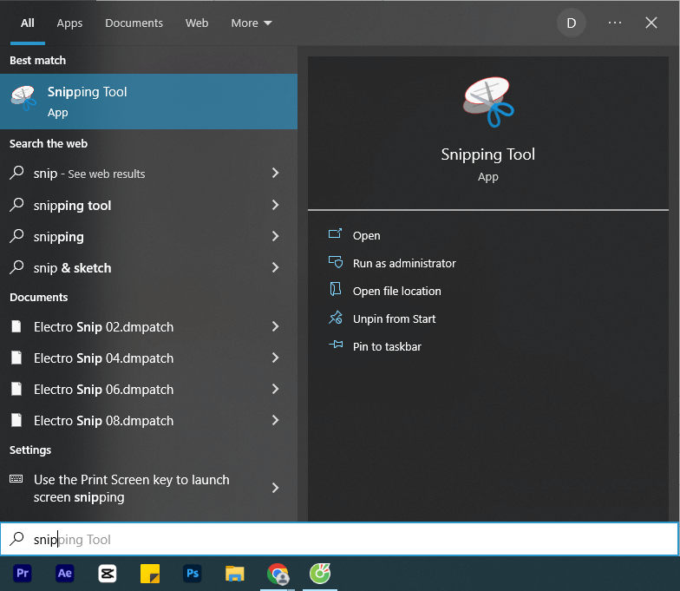
Task: Select Run as administrator
Action: (404, 264)
